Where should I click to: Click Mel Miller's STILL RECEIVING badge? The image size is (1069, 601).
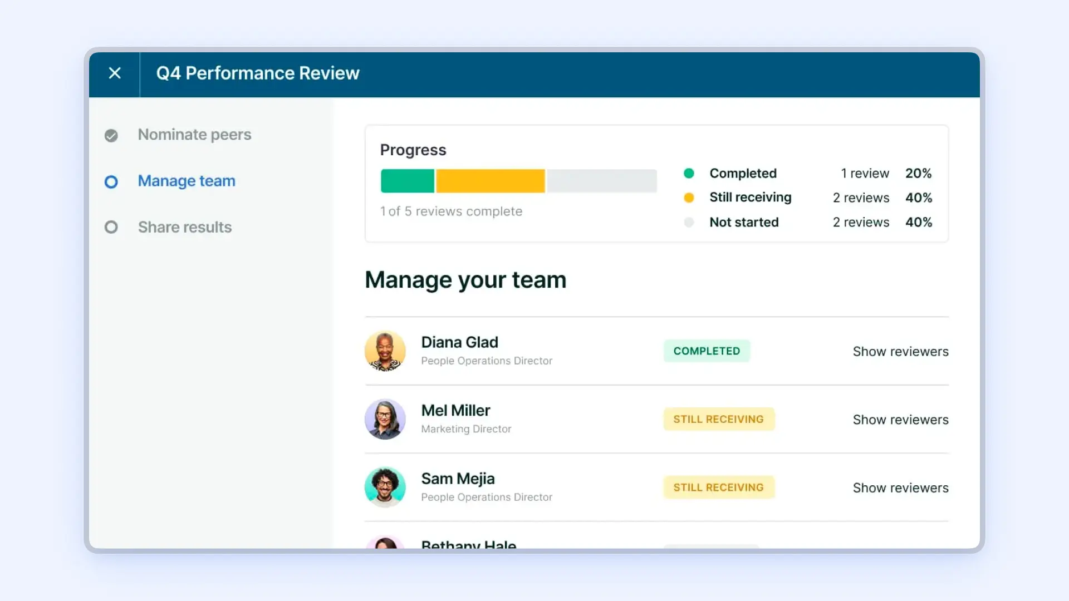pyautogui.click(x=718, y=419)
